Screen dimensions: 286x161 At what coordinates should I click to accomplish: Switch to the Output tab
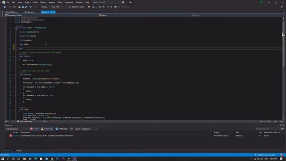pos(19,151)
